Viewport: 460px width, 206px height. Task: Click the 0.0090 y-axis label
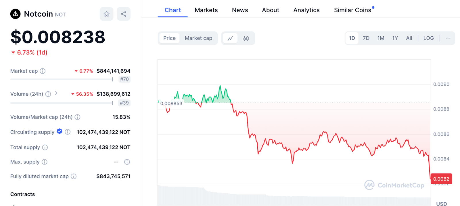click(x=441, y=84)
